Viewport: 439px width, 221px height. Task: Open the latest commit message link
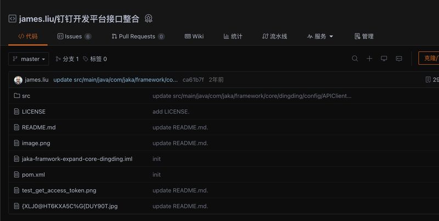tap(115, 80)
